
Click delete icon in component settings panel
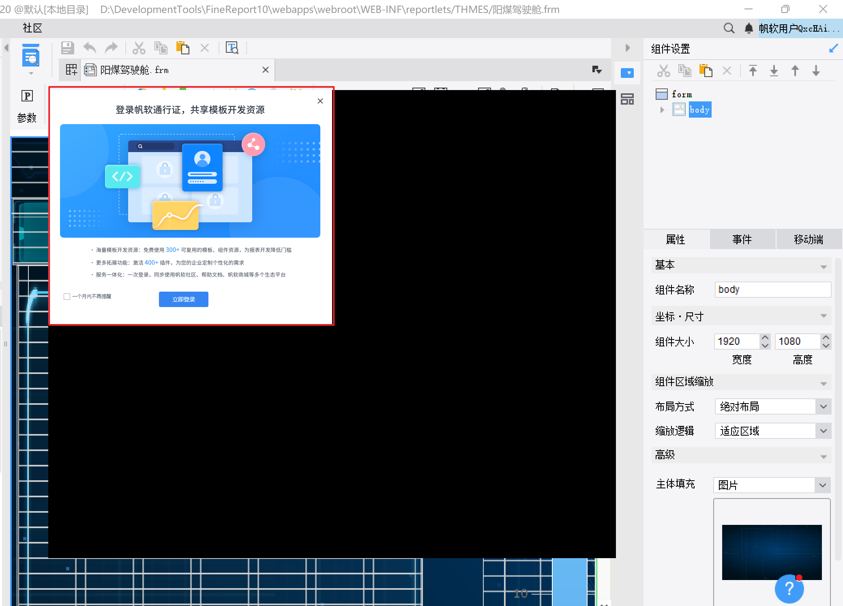pyautogui.click(x=727, y=71)
